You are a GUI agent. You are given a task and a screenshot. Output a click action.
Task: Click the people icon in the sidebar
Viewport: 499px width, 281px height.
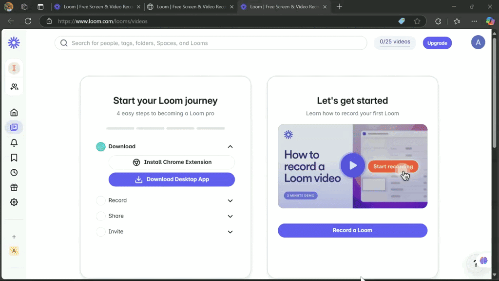(x=14, y=87)
